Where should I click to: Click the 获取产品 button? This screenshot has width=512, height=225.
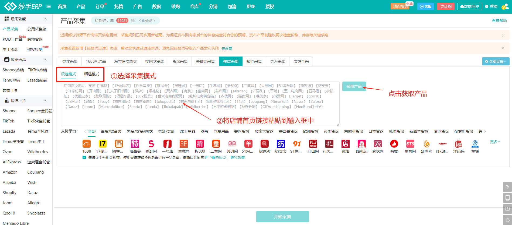[x=354, y=86]
